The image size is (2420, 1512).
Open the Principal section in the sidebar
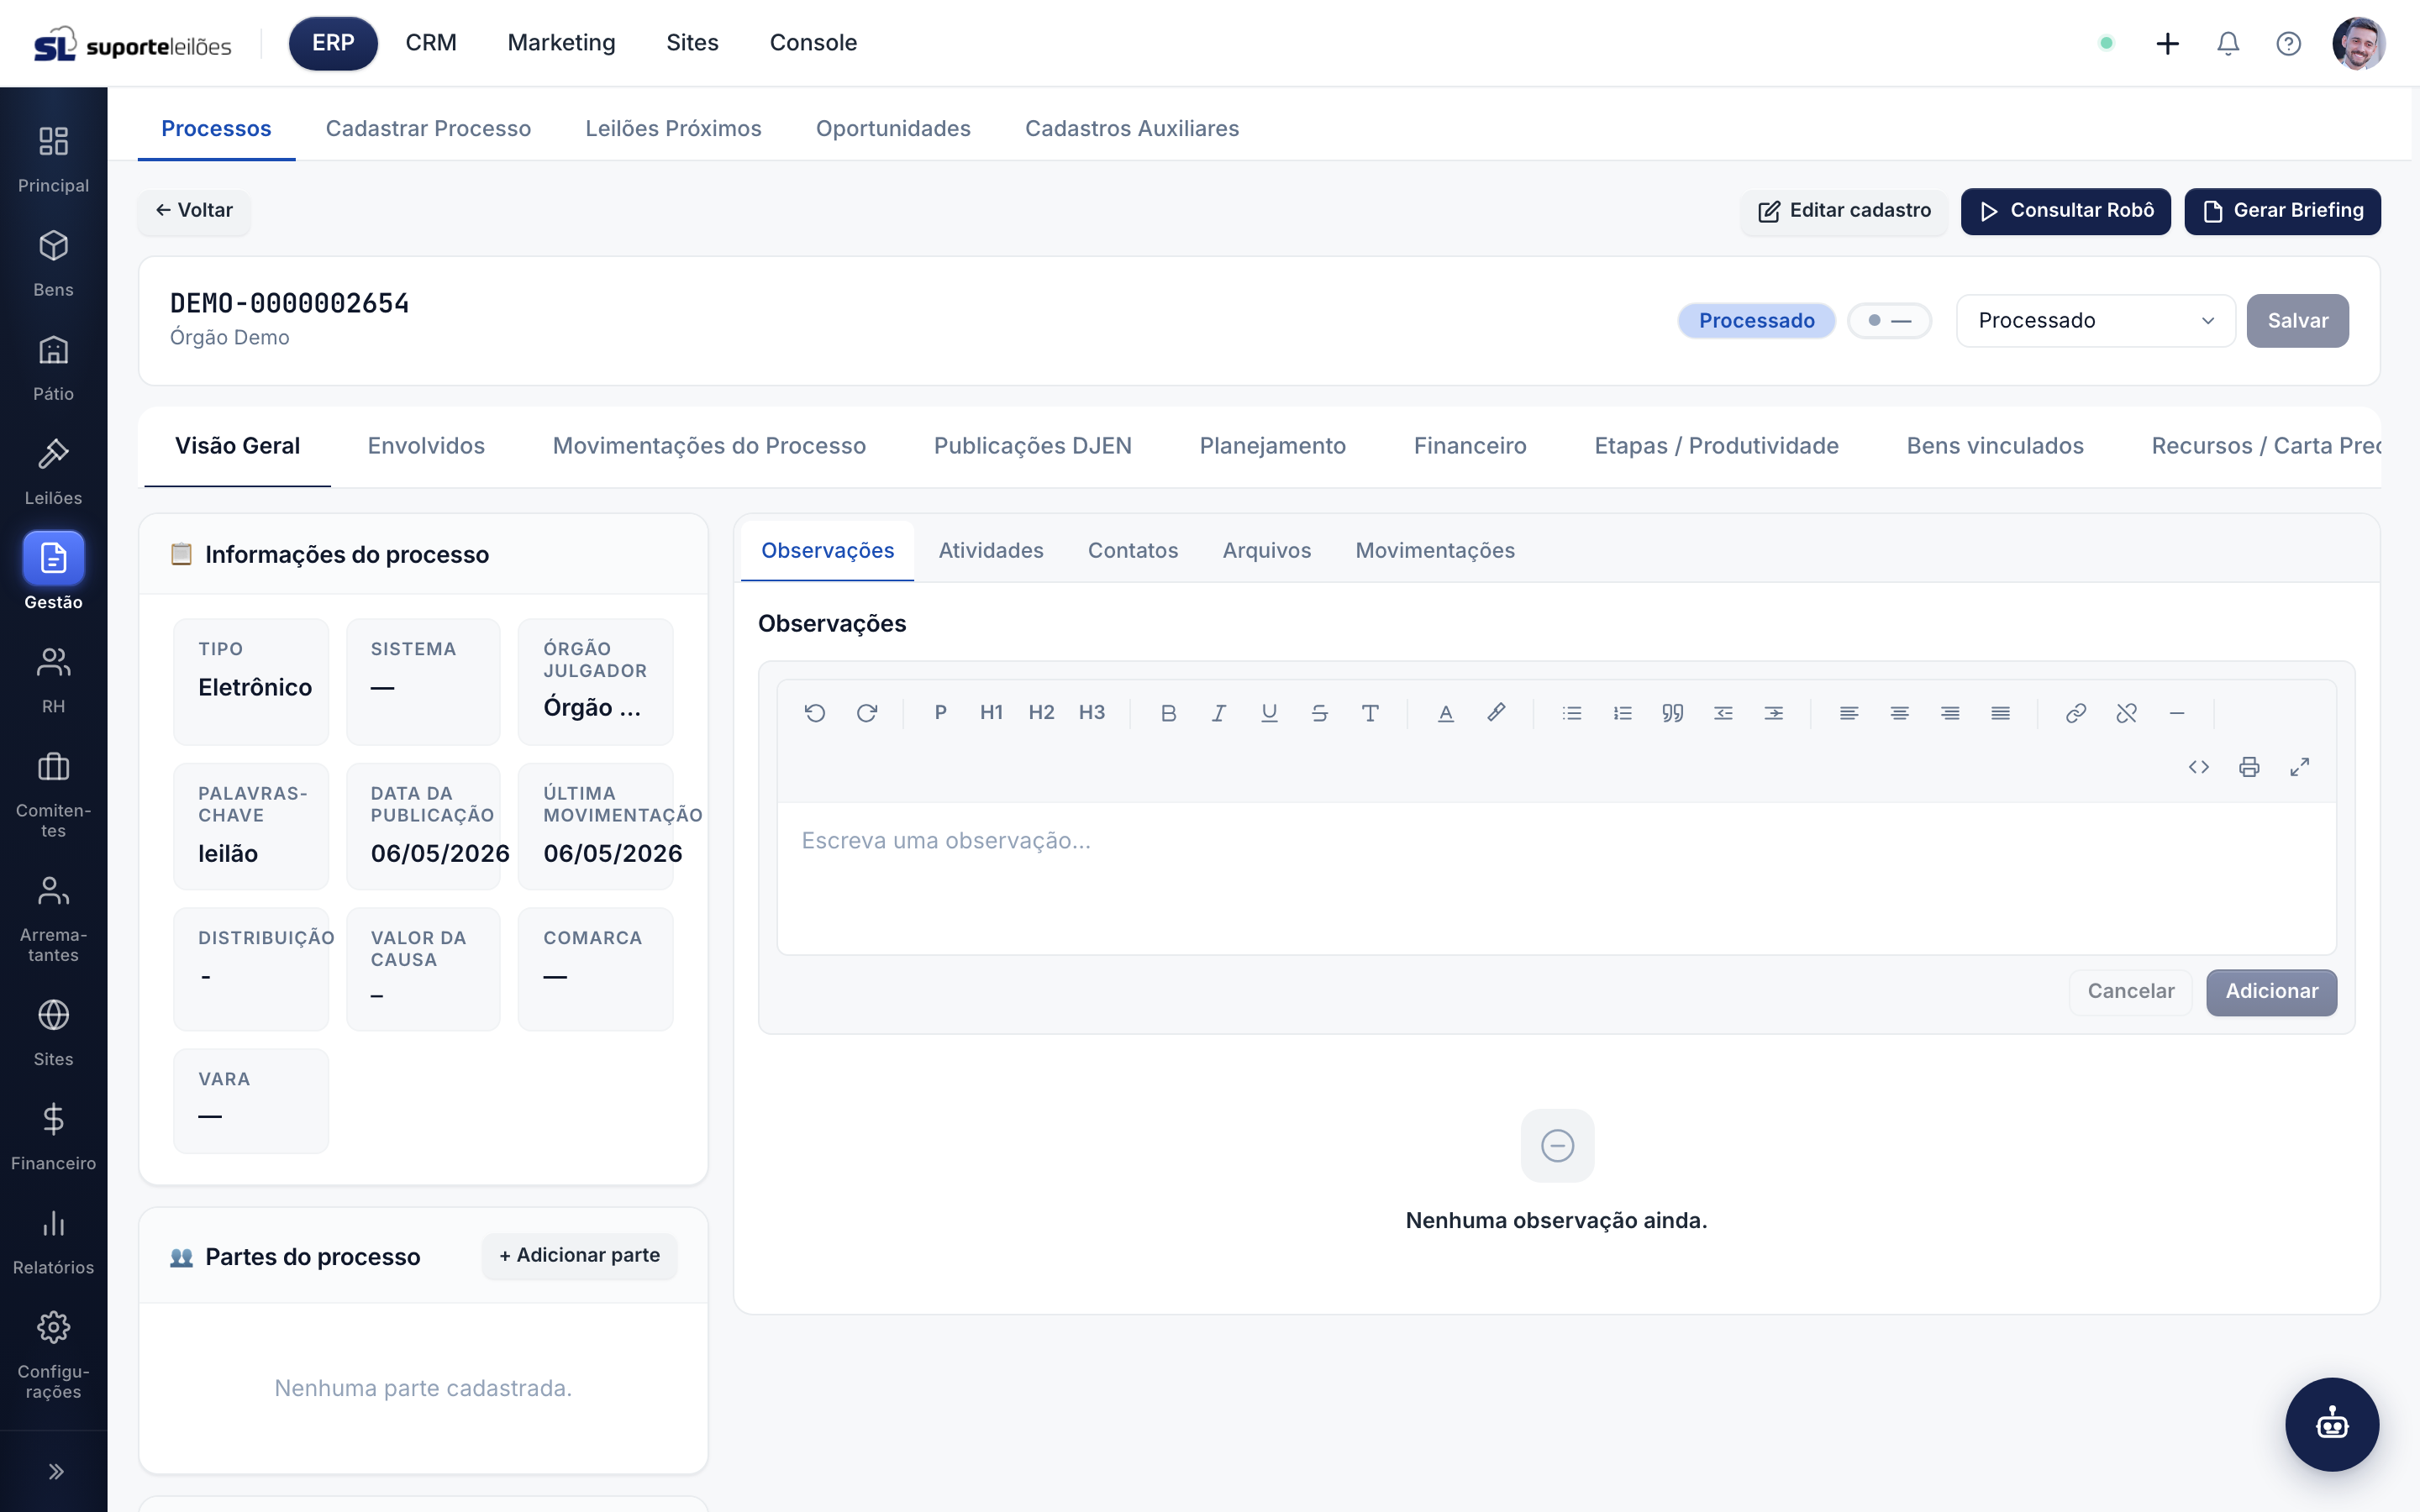point(54,159)
